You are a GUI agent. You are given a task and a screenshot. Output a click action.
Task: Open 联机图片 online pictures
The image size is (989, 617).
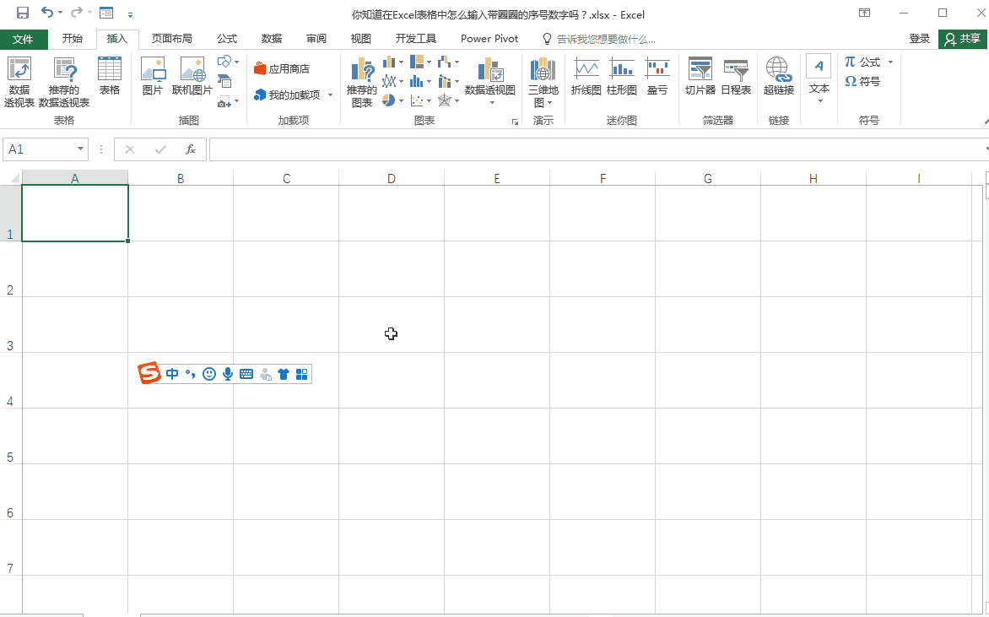coord(192,76)
